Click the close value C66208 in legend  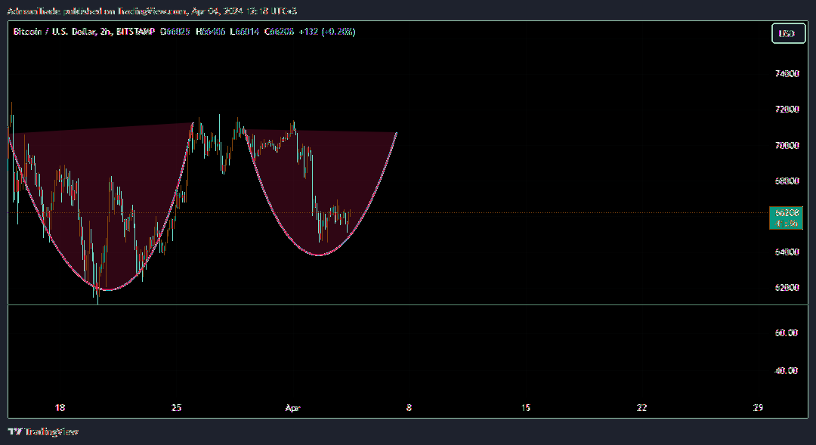pos(279,32)
